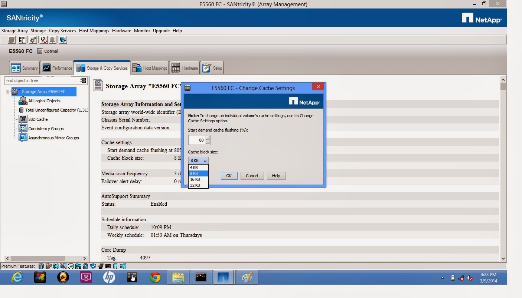Viewport: 522px width, 298px height.
Task: Select Asynchronous Mirror Groups in the tree
Action: point(53,138)
